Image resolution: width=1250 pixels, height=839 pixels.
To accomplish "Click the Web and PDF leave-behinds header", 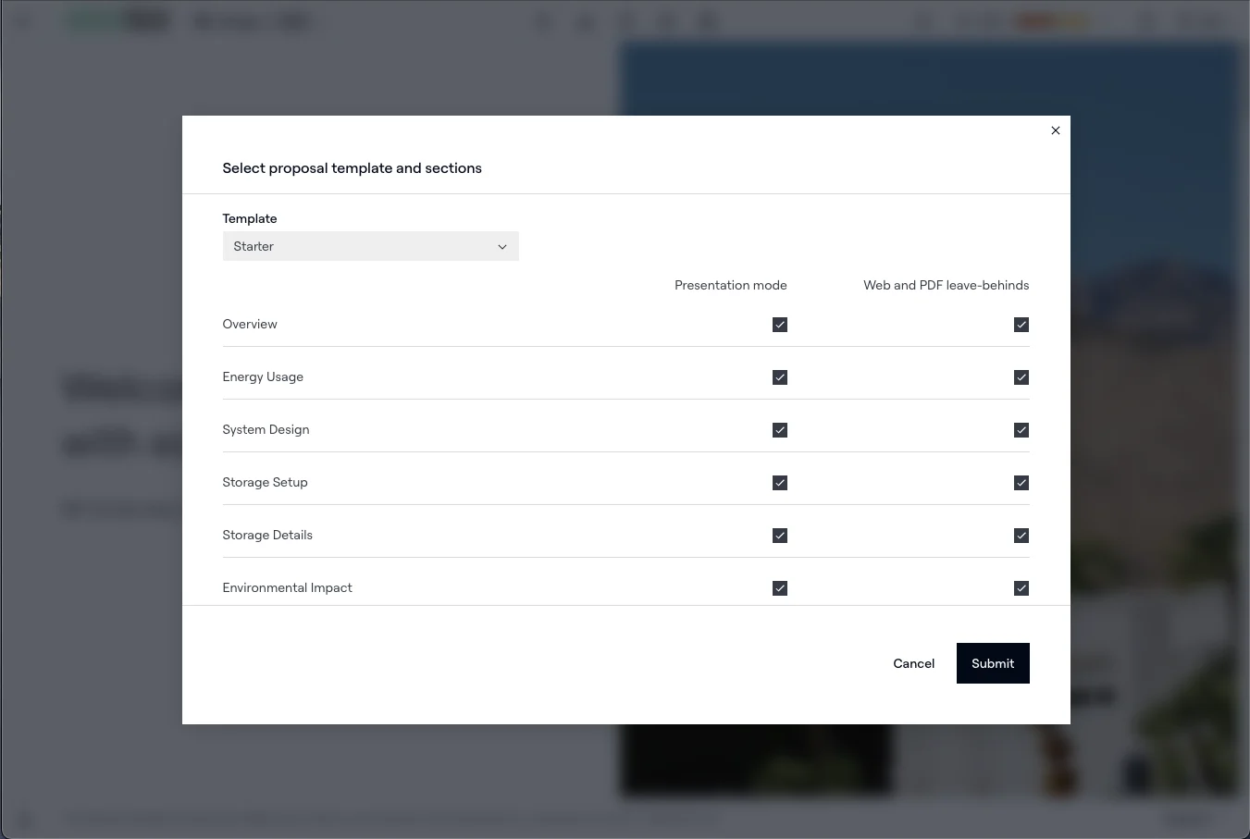I will 946,285.
